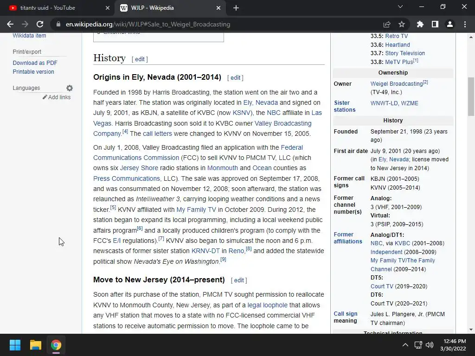Viewport: 475px width, 356px height.
Task: Follow the call letters link
Action: click(x=157, y=134)
